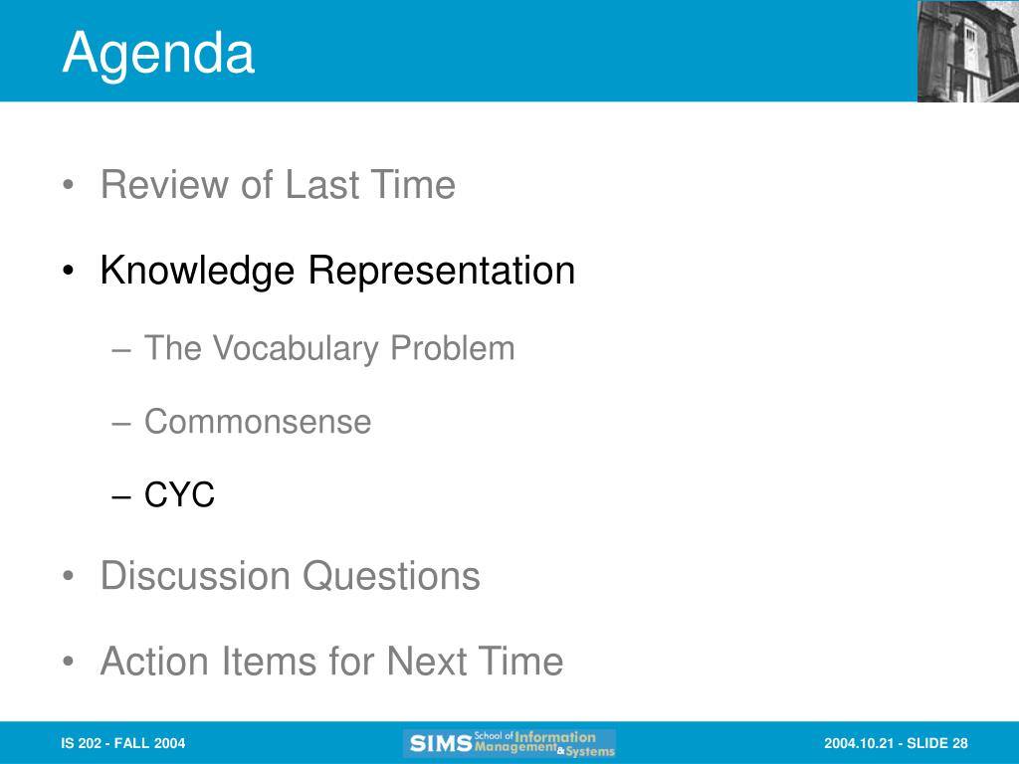The image size is (1019, 764).
Task: Select Action Items for Next Time
Action: (331, 662)
